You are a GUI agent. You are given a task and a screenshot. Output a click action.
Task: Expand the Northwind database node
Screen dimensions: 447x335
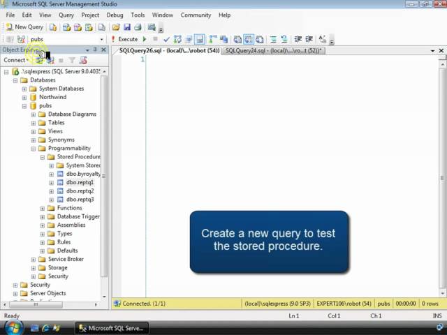click(x=24, y=98)
